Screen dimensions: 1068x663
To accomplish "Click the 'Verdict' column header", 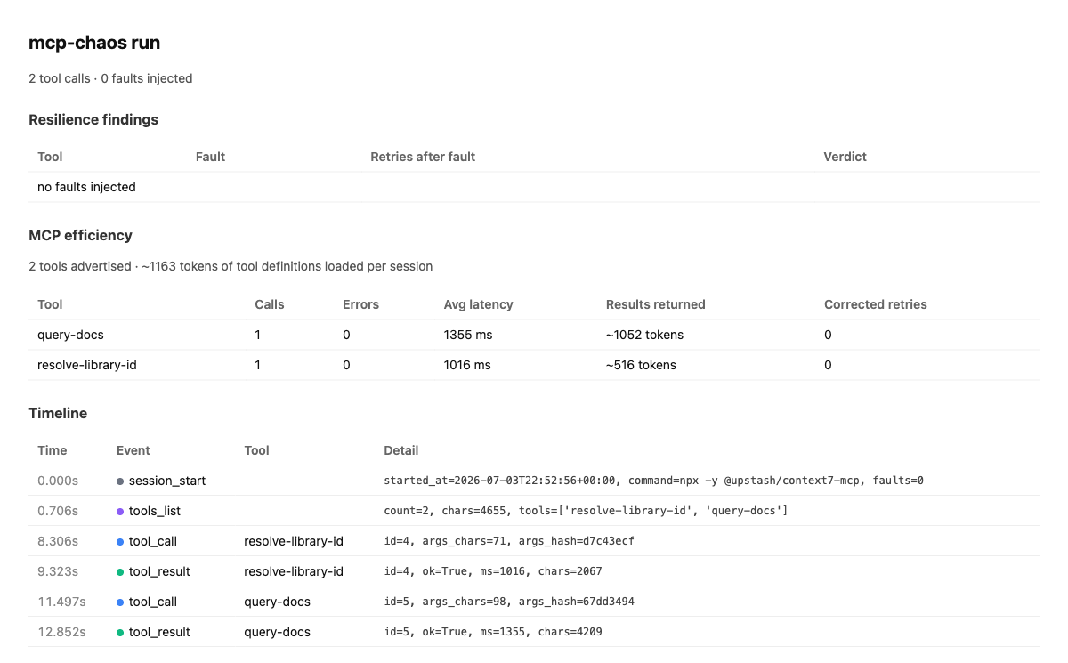I will (x=845, y=157).
